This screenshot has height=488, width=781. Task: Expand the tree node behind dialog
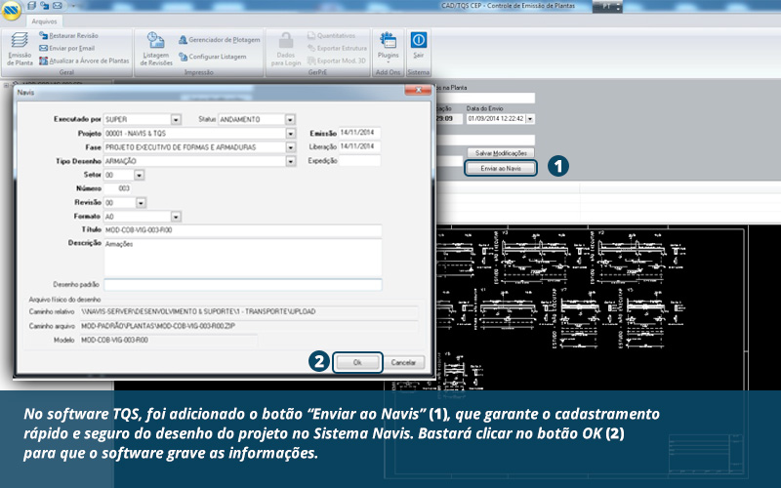pos(7,85)
